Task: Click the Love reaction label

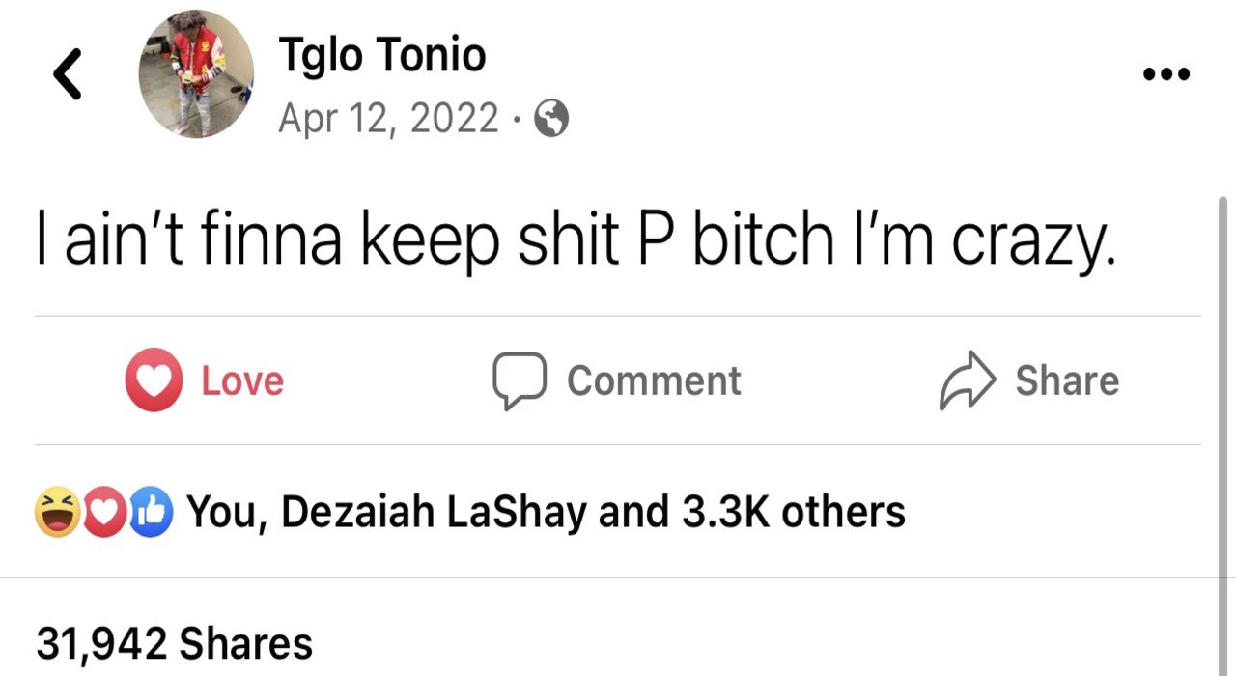Action: (x=242, y=381)
